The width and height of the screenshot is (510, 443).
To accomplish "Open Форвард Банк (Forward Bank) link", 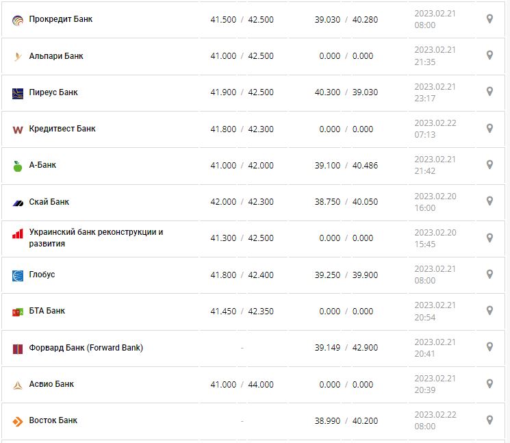I will [x=86, y=348].
